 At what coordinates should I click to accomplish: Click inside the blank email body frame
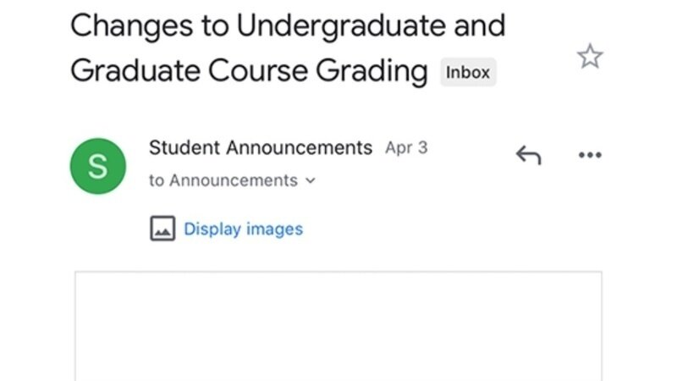[338, 330]
